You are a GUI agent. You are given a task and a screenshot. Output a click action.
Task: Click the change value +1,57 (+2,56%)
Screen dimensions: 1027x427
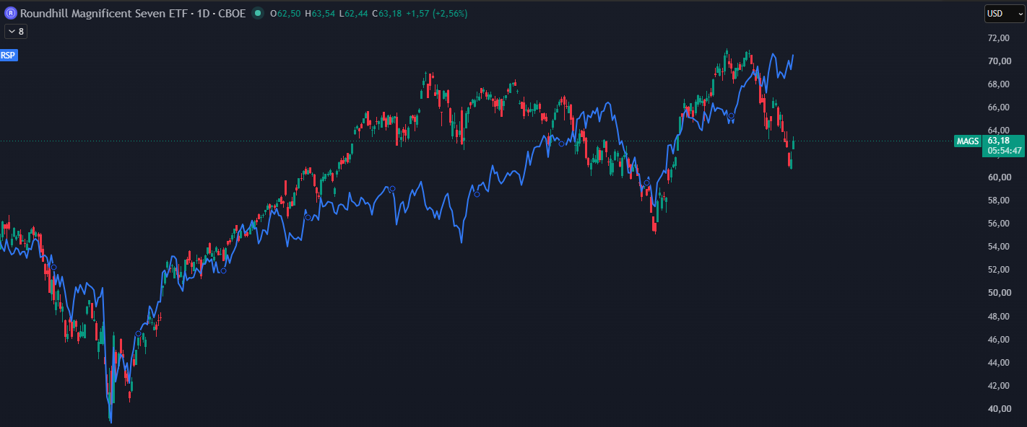click(x=437, y=13)
